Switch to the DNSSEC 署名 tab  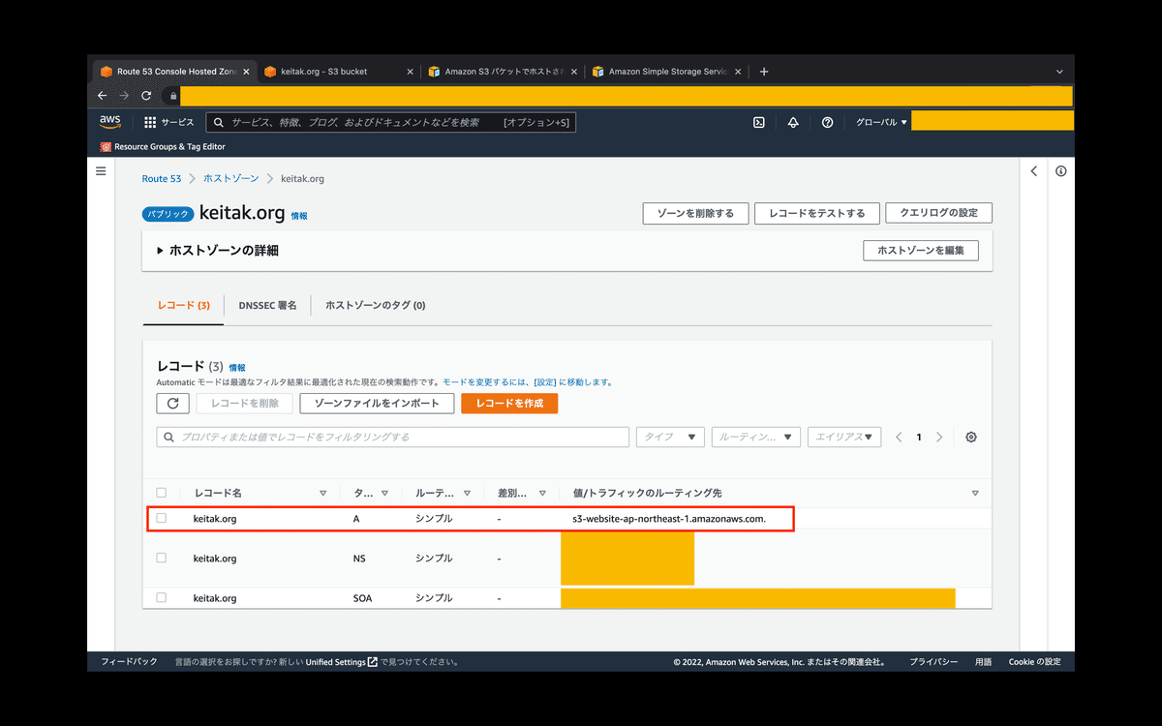(267, 305)
